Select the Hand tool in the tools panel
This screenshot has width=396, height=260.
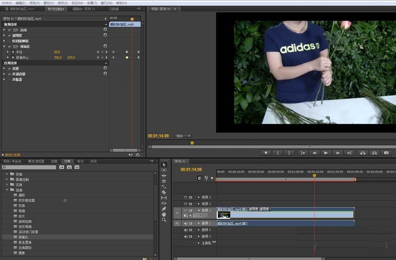click(164, 214)
